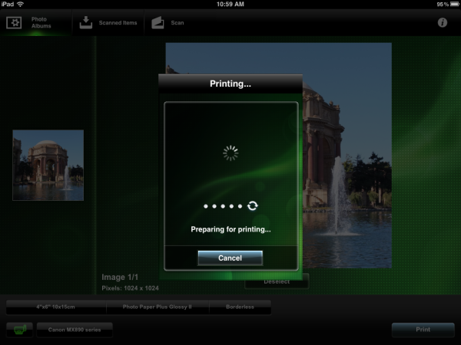Switch to the Scanned Items tab

click(108, 22)
